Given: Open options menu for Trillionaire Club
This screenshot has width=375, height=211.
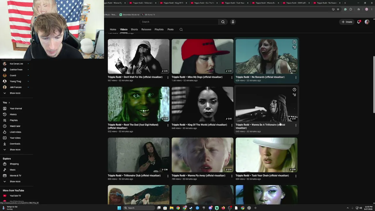Looking at the screenshot, I should (168, 176).
